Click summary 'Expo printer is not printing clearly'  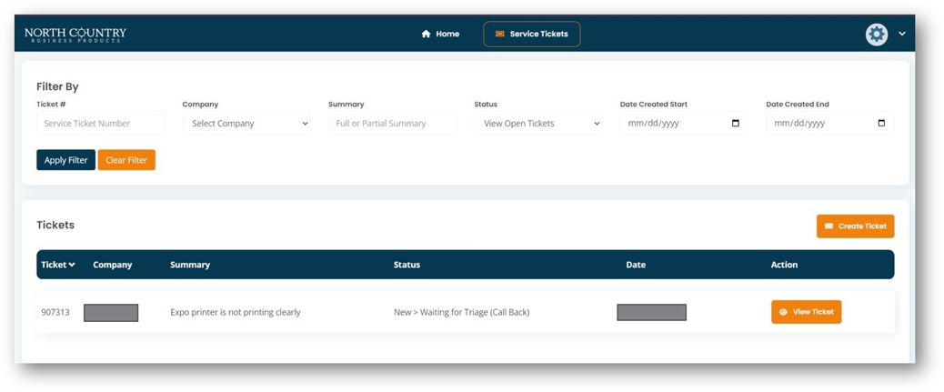point(236,313)
